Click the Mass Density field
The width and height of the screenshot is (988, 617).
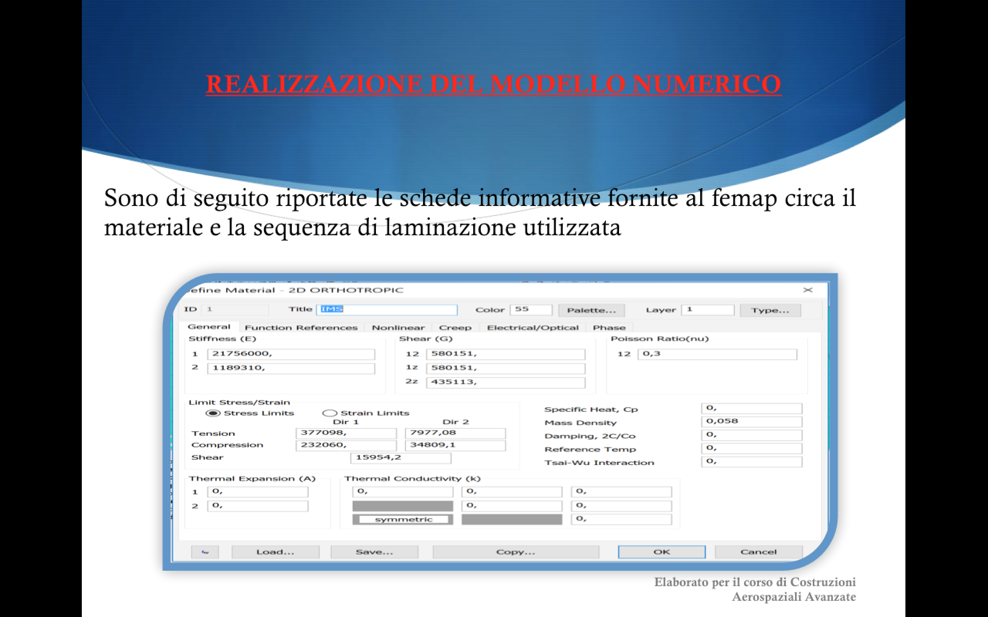751,421
